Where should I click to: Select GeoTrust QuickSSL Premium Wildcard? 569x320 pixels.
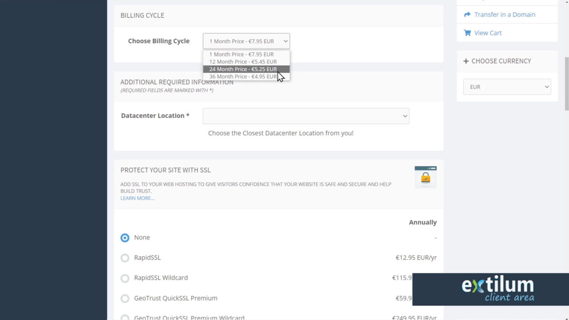click(125, 317)
